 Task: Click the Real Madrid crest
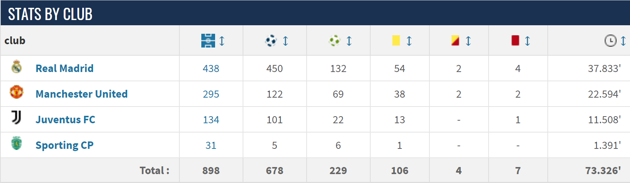point(16,67)
